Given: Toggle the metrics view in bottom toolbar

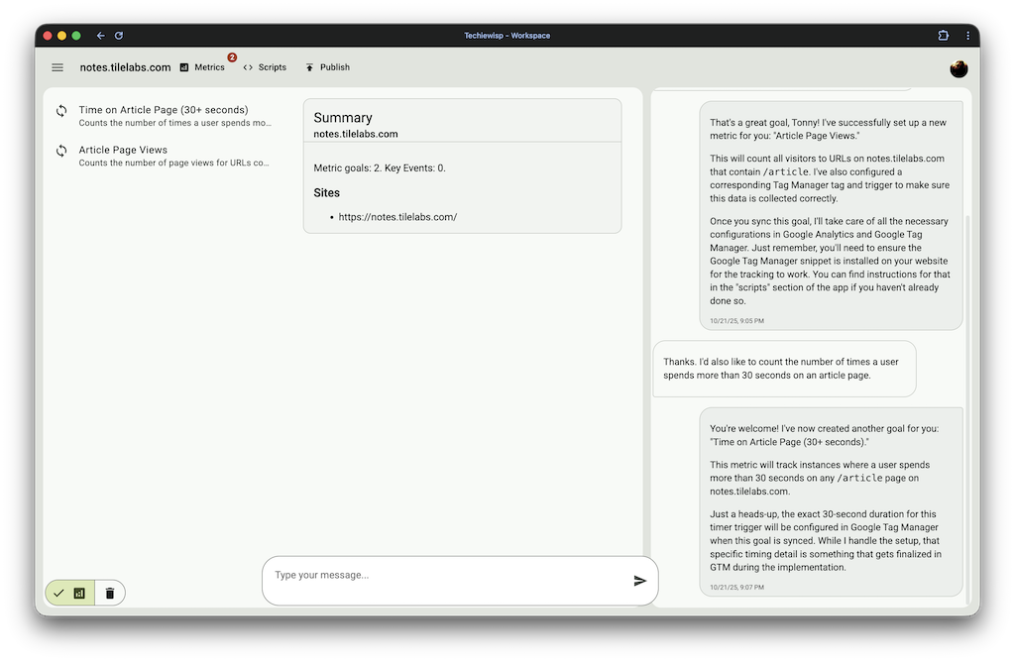Looking at the screenshot, I should pos(81,592).
